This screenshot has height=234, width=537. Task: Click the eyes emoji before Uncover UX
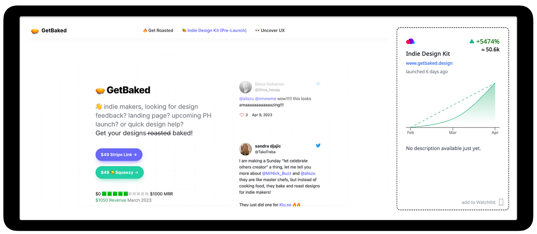(257, 31)
